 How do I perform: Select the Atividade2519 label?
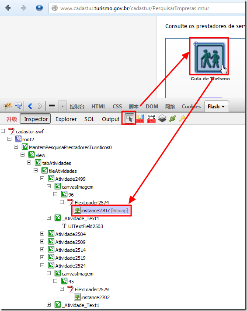click(70, 258)
